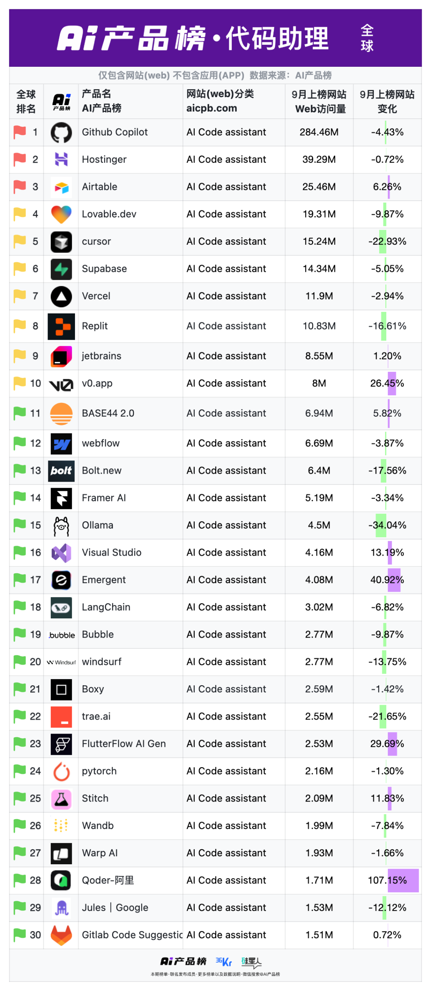
Task: Click the green -34.04% change bar
Action: click(381, 525)
